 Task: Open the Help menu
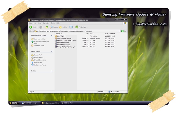pyautogui.click(x=58, y=23)
